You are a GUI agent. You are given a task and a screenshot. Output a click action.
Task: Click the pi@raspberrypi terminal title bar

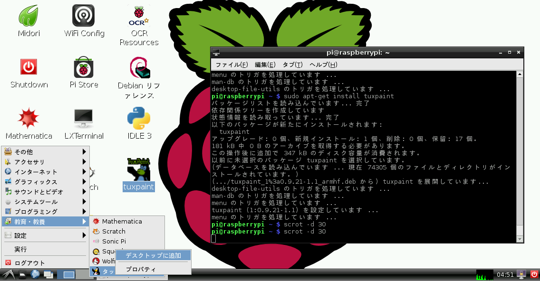[358, 53]
